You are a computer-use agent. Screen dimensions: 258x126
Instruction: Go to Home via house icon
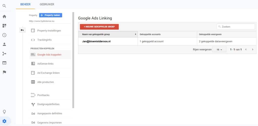(x=4, y=17)
